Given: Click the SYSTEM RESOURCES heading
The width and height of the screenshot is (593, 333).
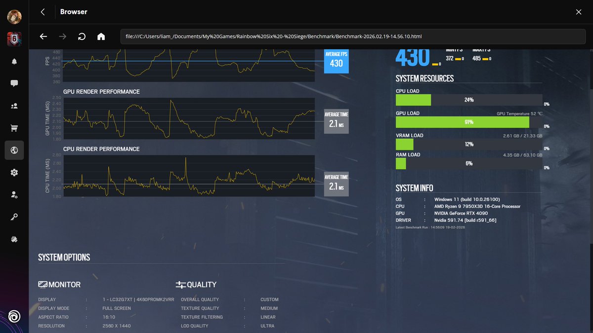Looking at the screenshot, I should 425,78.
